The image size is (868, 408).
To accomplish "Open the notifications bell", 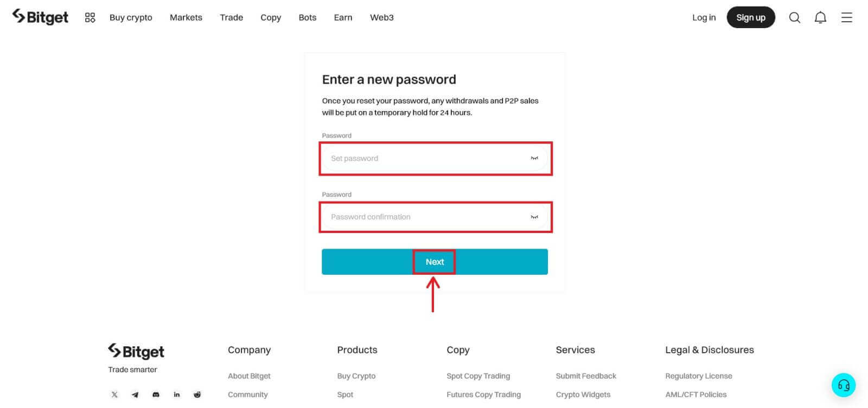I will [820, 17].
